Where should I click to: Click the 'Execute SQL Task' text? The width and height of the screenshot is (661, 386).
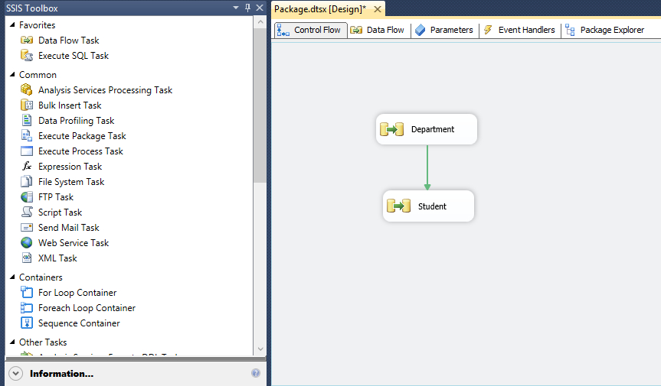tap(74, 56)
